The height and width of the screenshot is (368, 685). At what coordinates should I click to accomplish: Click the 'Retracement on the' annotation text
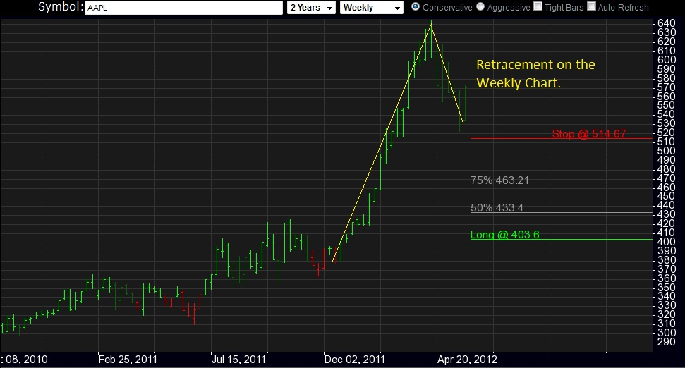click(535, 65)
